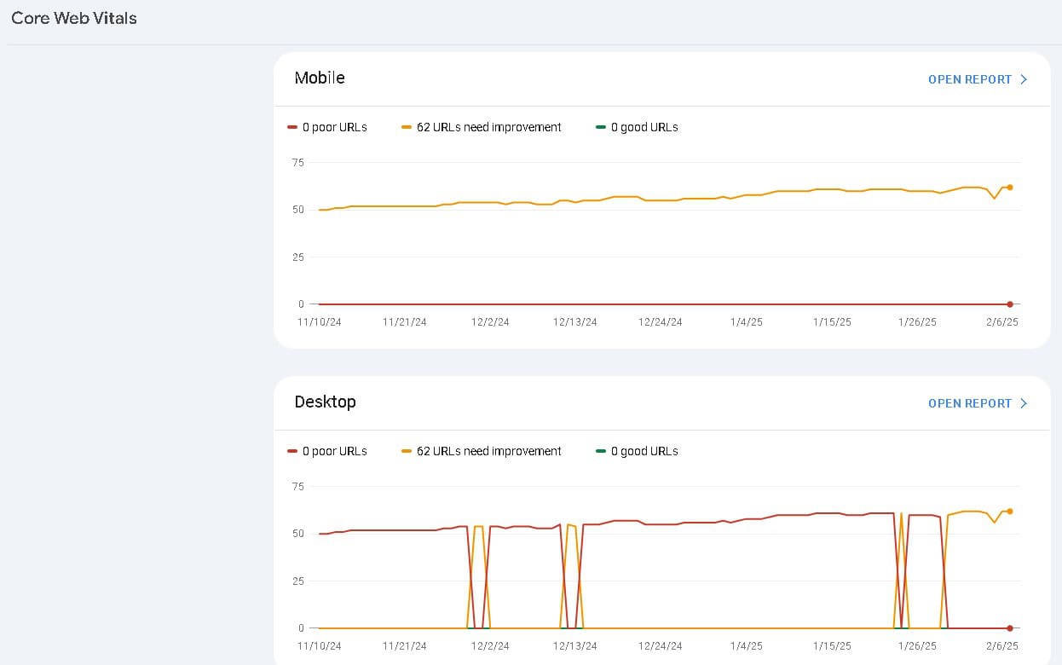Click the 12/13/24 date label on Mobile chart
The width and height of the screenshot is (1062, 665).
(x=574, y=321)
